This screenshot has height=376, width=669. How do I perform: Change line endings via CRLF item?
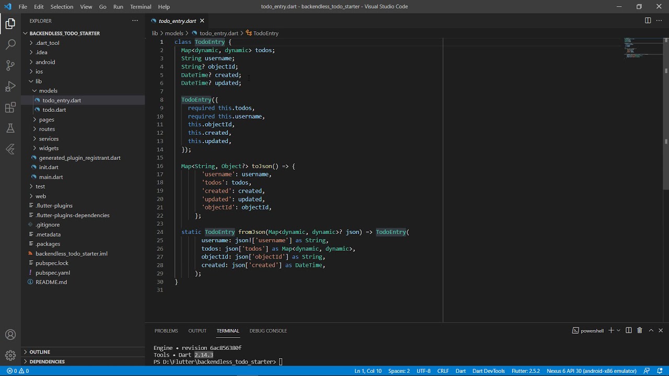pos(443,371)
